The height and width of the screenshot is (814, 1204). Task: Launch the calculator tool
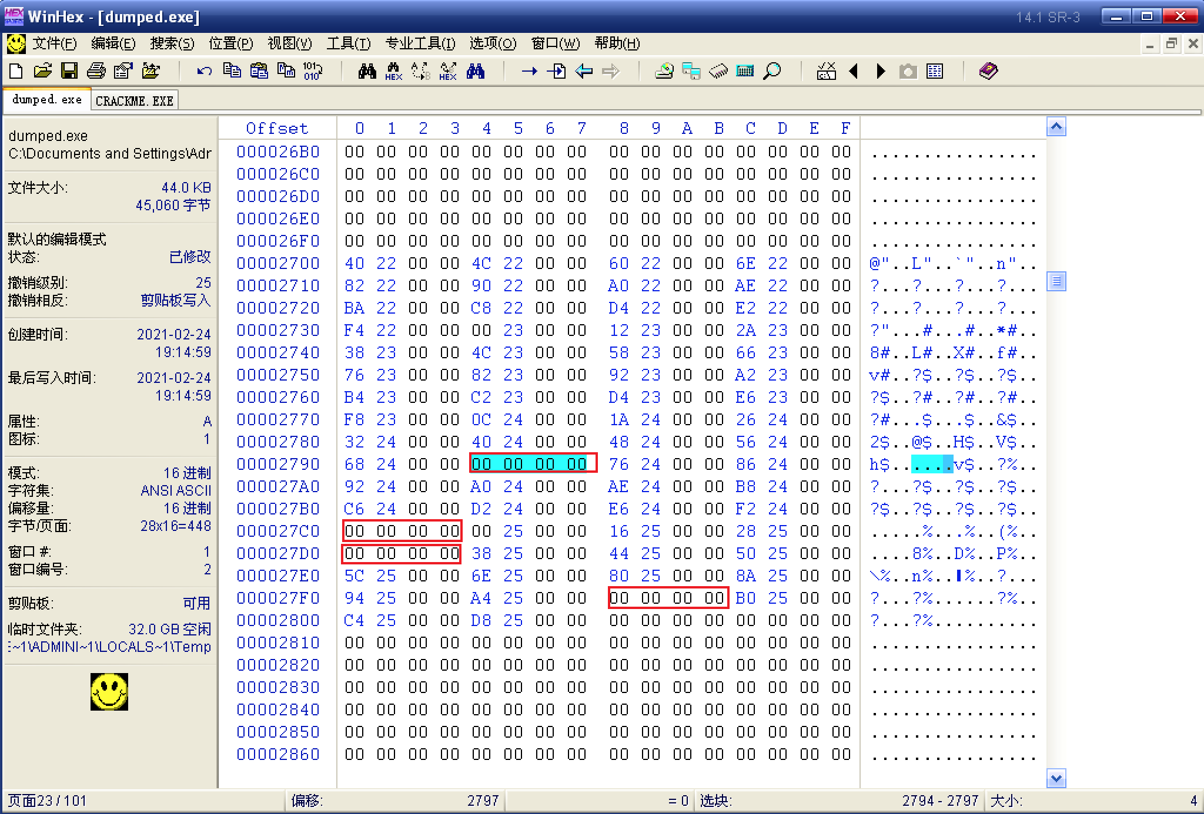pos(744,70)
